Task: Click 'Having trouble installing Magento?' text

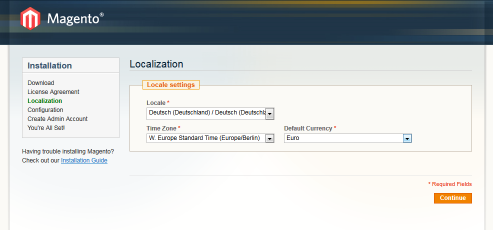Action: (68, 151)
